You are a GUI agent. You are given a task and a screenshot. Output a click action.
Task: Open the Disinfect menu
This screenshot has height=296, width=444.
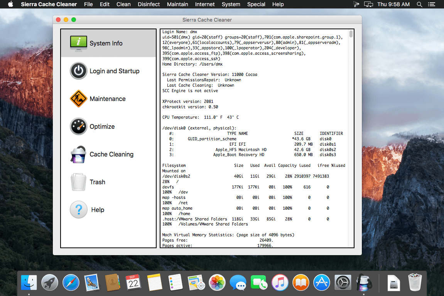(149, 4)
